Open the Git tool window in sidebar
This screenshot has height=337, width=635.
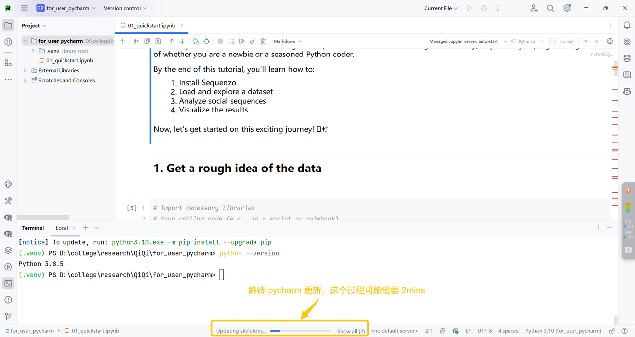8,316
